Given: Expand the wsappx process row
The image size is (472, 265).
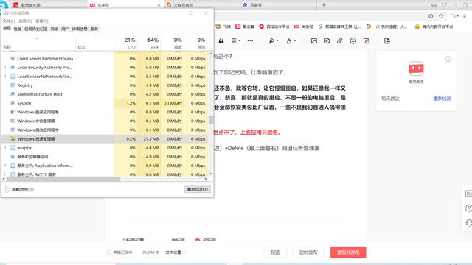Looking at the screenshot, I should (5, 148).
